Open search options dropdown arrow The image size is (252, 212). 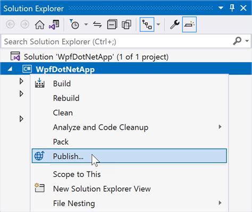coord(247,41)
